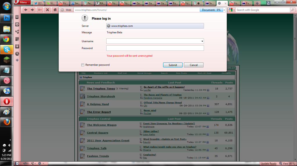Open the Downloads panel in sidebar
Image resolution: width=297 pixels, height=166 pixels.
pos(17,46)
